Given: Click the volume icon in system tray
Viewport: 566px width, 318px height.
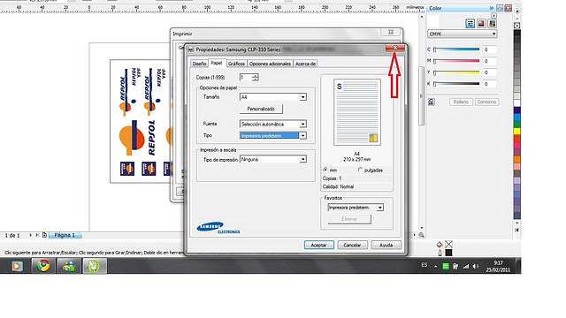Looking at the screenshot, I should click(x=476, y=267).
